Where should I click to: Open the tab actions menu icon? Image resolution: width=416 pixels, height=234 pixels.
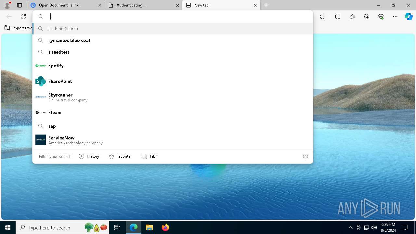[19, 5]
